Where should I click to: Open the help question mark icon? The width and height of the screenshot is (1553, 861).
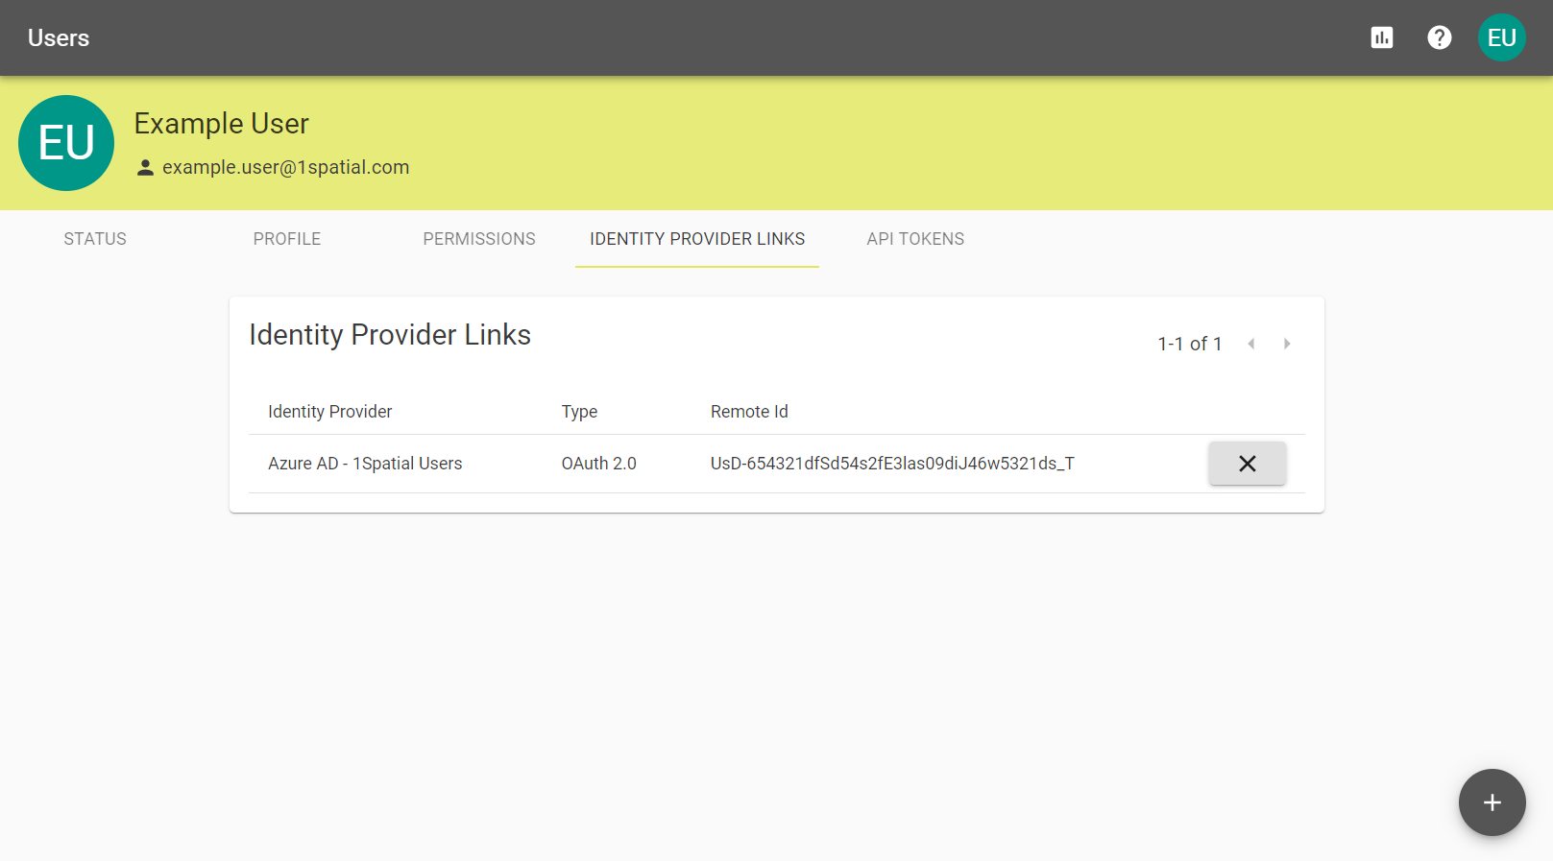click(1439, 37)
